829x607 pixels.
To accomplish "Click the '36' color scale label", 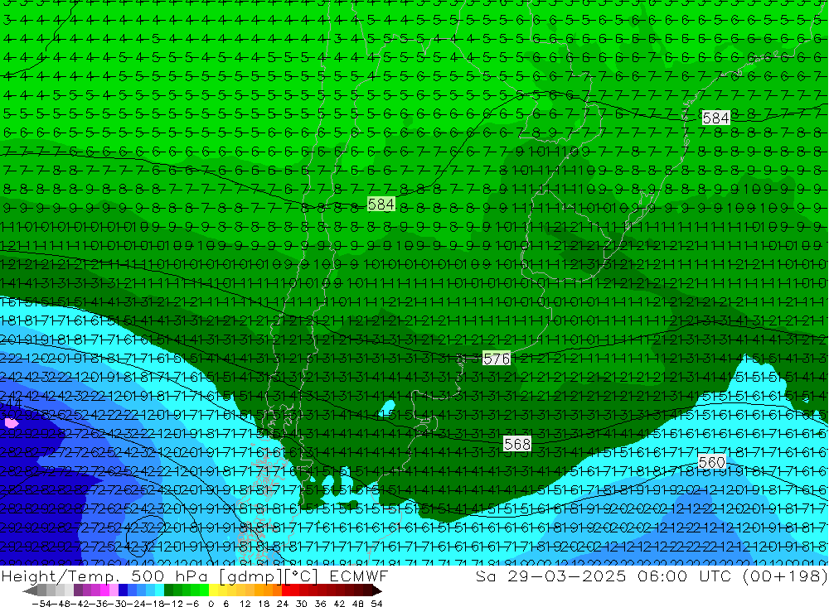I will point(320,604).
